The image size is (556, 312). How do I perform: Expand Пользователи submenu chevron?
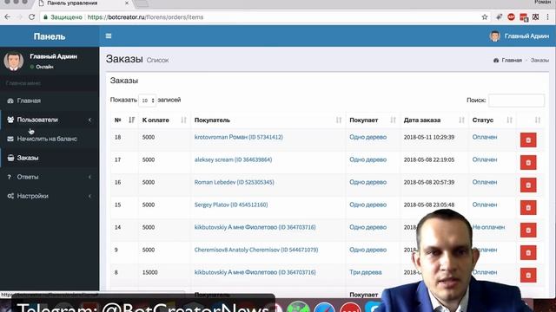90,120
